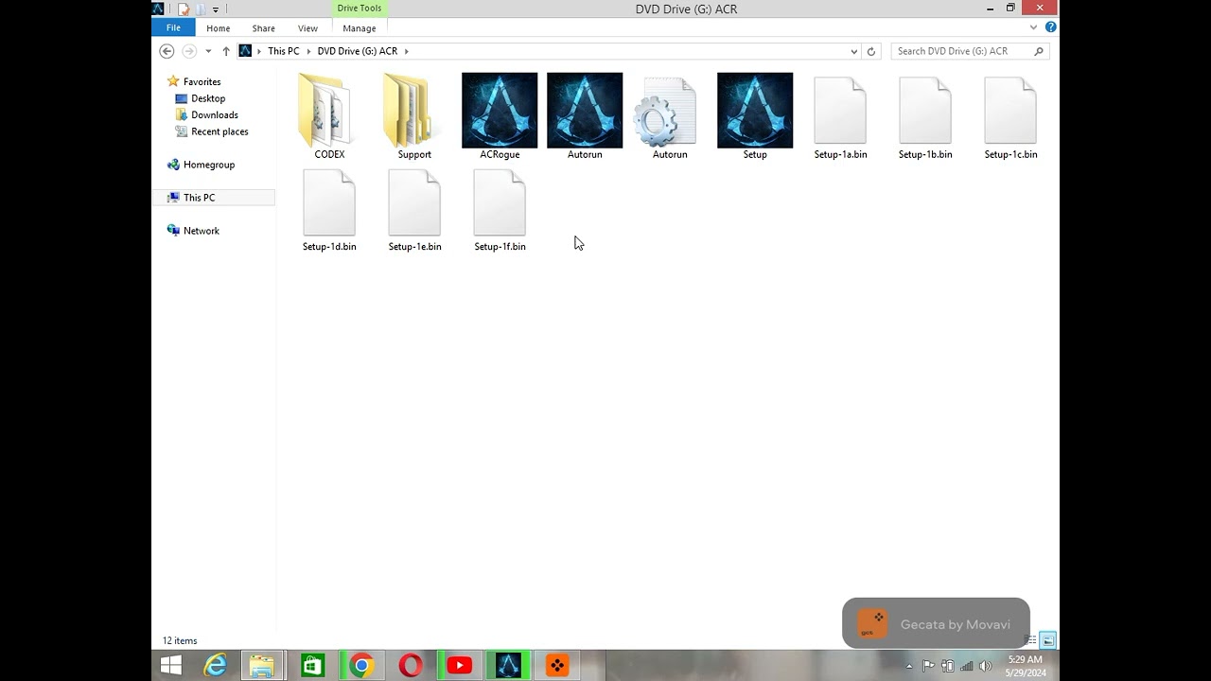This screenshot has height=681, width=1211.
Task: Select the Setup application file
Action: click(755, 116)
